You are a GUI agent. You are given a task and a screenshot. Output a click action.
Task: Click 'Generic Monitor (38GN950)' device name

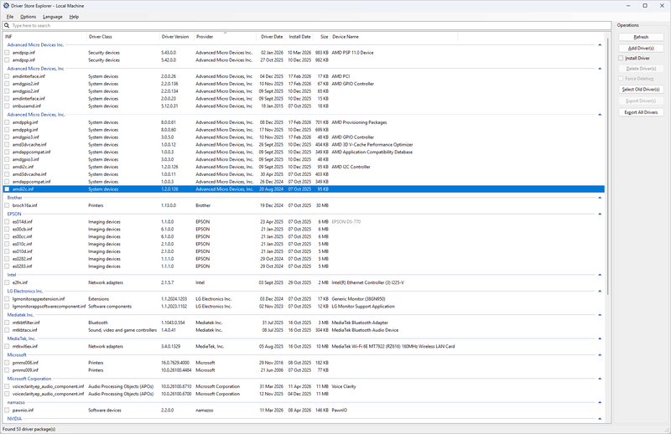point(358,299)
